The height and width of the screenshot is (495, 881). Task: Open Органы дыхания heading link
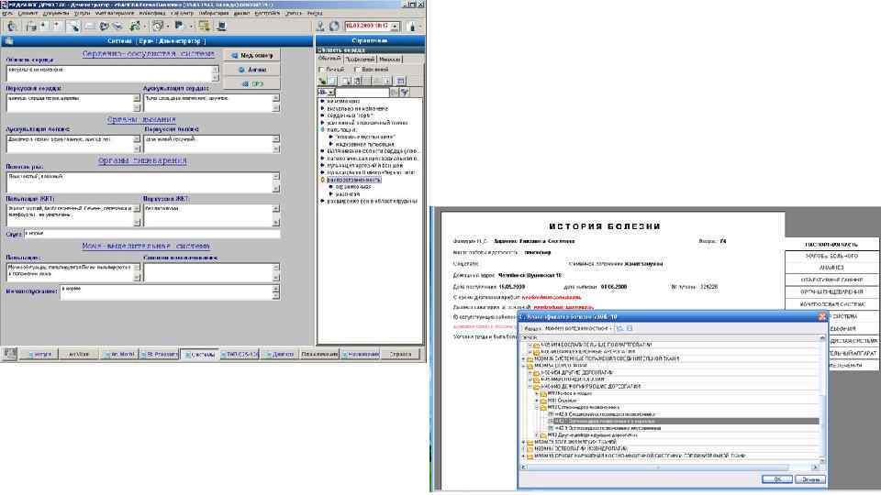(141, 119)
